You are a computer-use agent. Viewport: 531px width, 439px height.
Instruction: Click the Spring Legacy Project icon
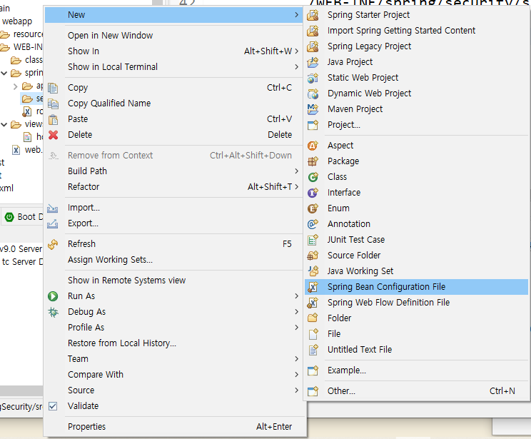pyautogui.click(x=313, y=46)
